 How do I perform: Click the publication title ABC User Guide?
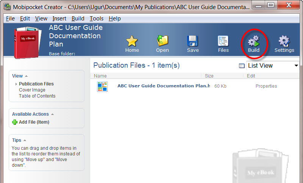[75, 36]
